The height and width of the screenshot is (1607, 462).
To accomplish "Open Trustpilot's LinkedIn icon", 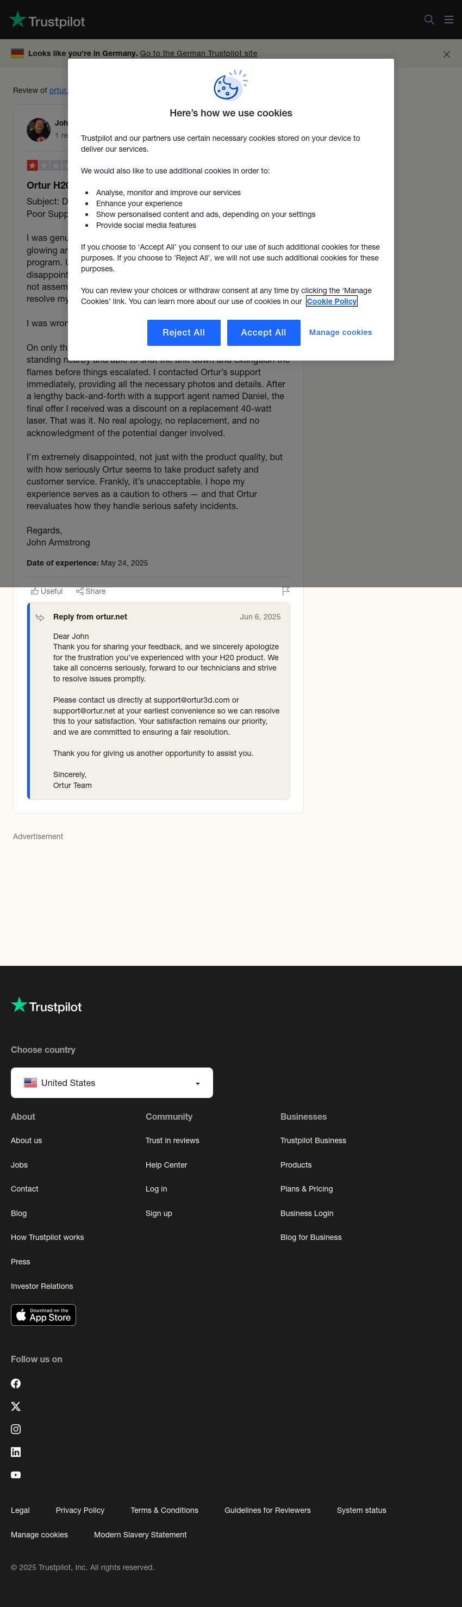I will click(x=16, y=1453).
